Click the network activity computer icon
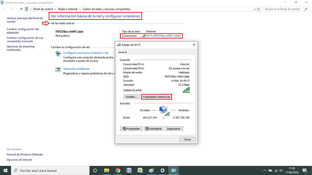This screenshot has width=312, height=175. pyautogui.click(x=164, y=111)
